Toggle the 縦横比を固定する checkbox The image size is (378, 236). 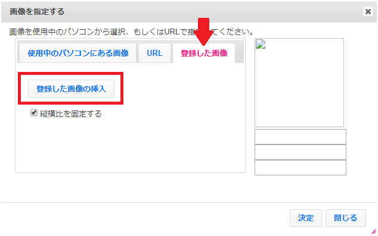tap(34, 112)
